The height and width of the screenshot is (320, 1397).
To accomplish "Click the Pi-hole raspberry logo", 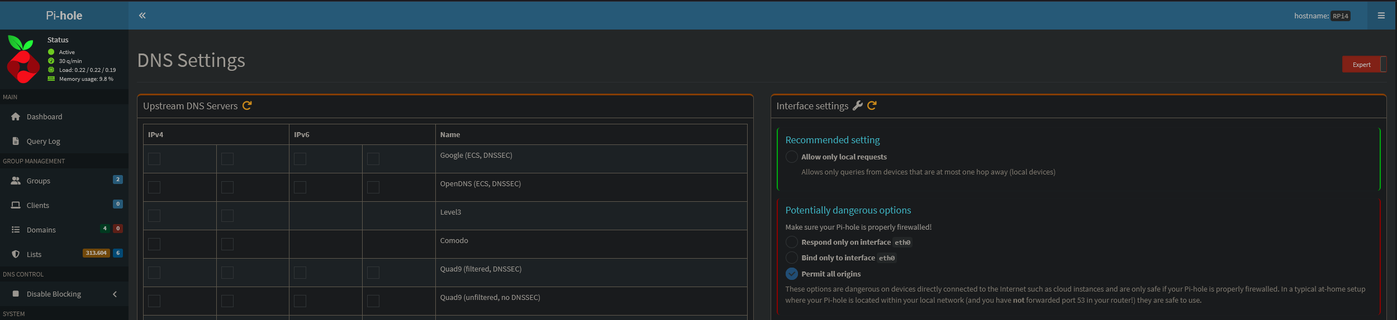I will click(x=23, y=59).
